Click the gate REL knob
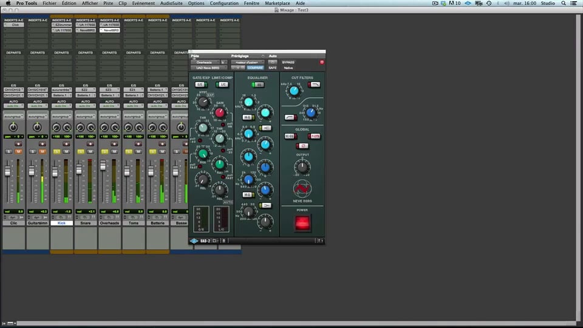This screenshot has height=328, width=583. [203, 180]
